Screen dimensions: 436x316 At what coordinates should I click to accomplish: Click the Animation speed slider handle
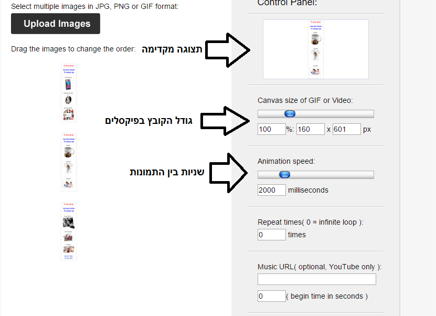tap(284, 175)
